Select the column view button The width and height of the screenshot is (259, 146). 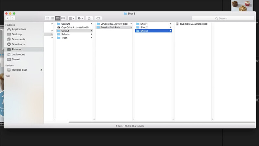pyautogui.click(x=58, y=18)
